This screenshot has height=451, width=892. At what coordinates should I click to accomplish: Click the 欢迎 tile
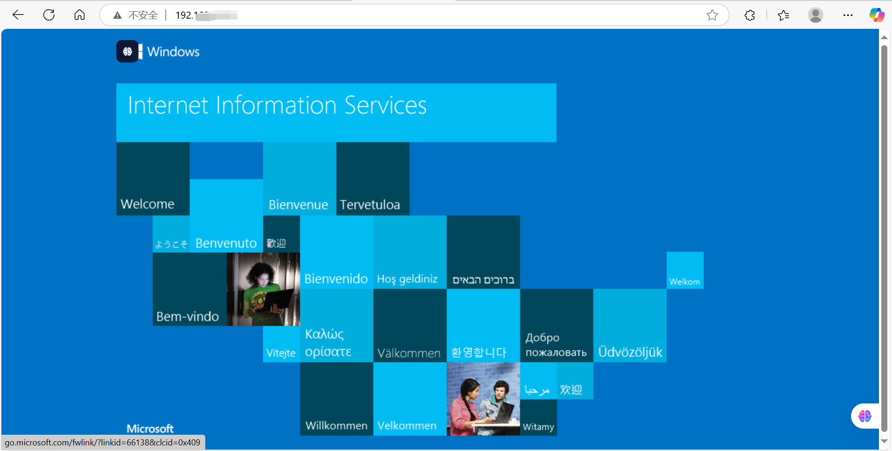575,381
